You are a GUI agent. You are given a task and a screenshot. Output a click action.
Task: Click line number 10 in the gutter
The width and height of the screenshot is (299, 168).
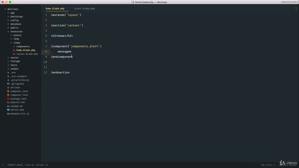(x=45, y=62)
